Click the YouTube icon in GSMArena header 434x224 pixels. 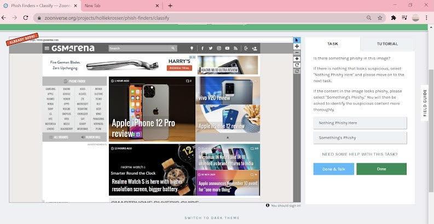tap(227, 48)
